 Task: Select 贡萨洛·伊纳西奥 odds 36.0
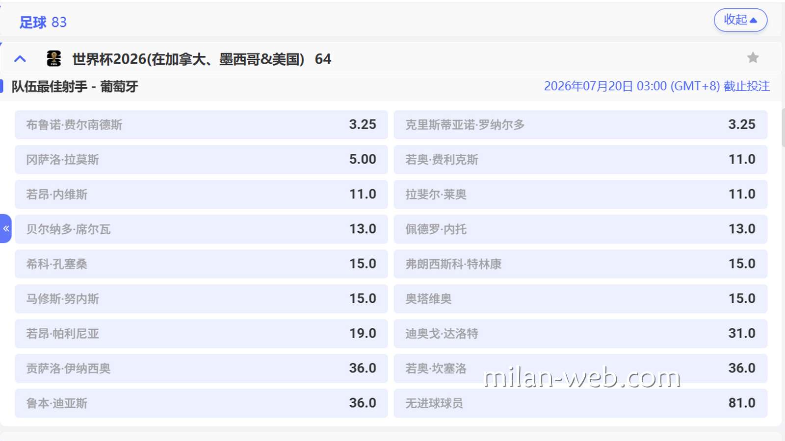click(x=201, y=368)
